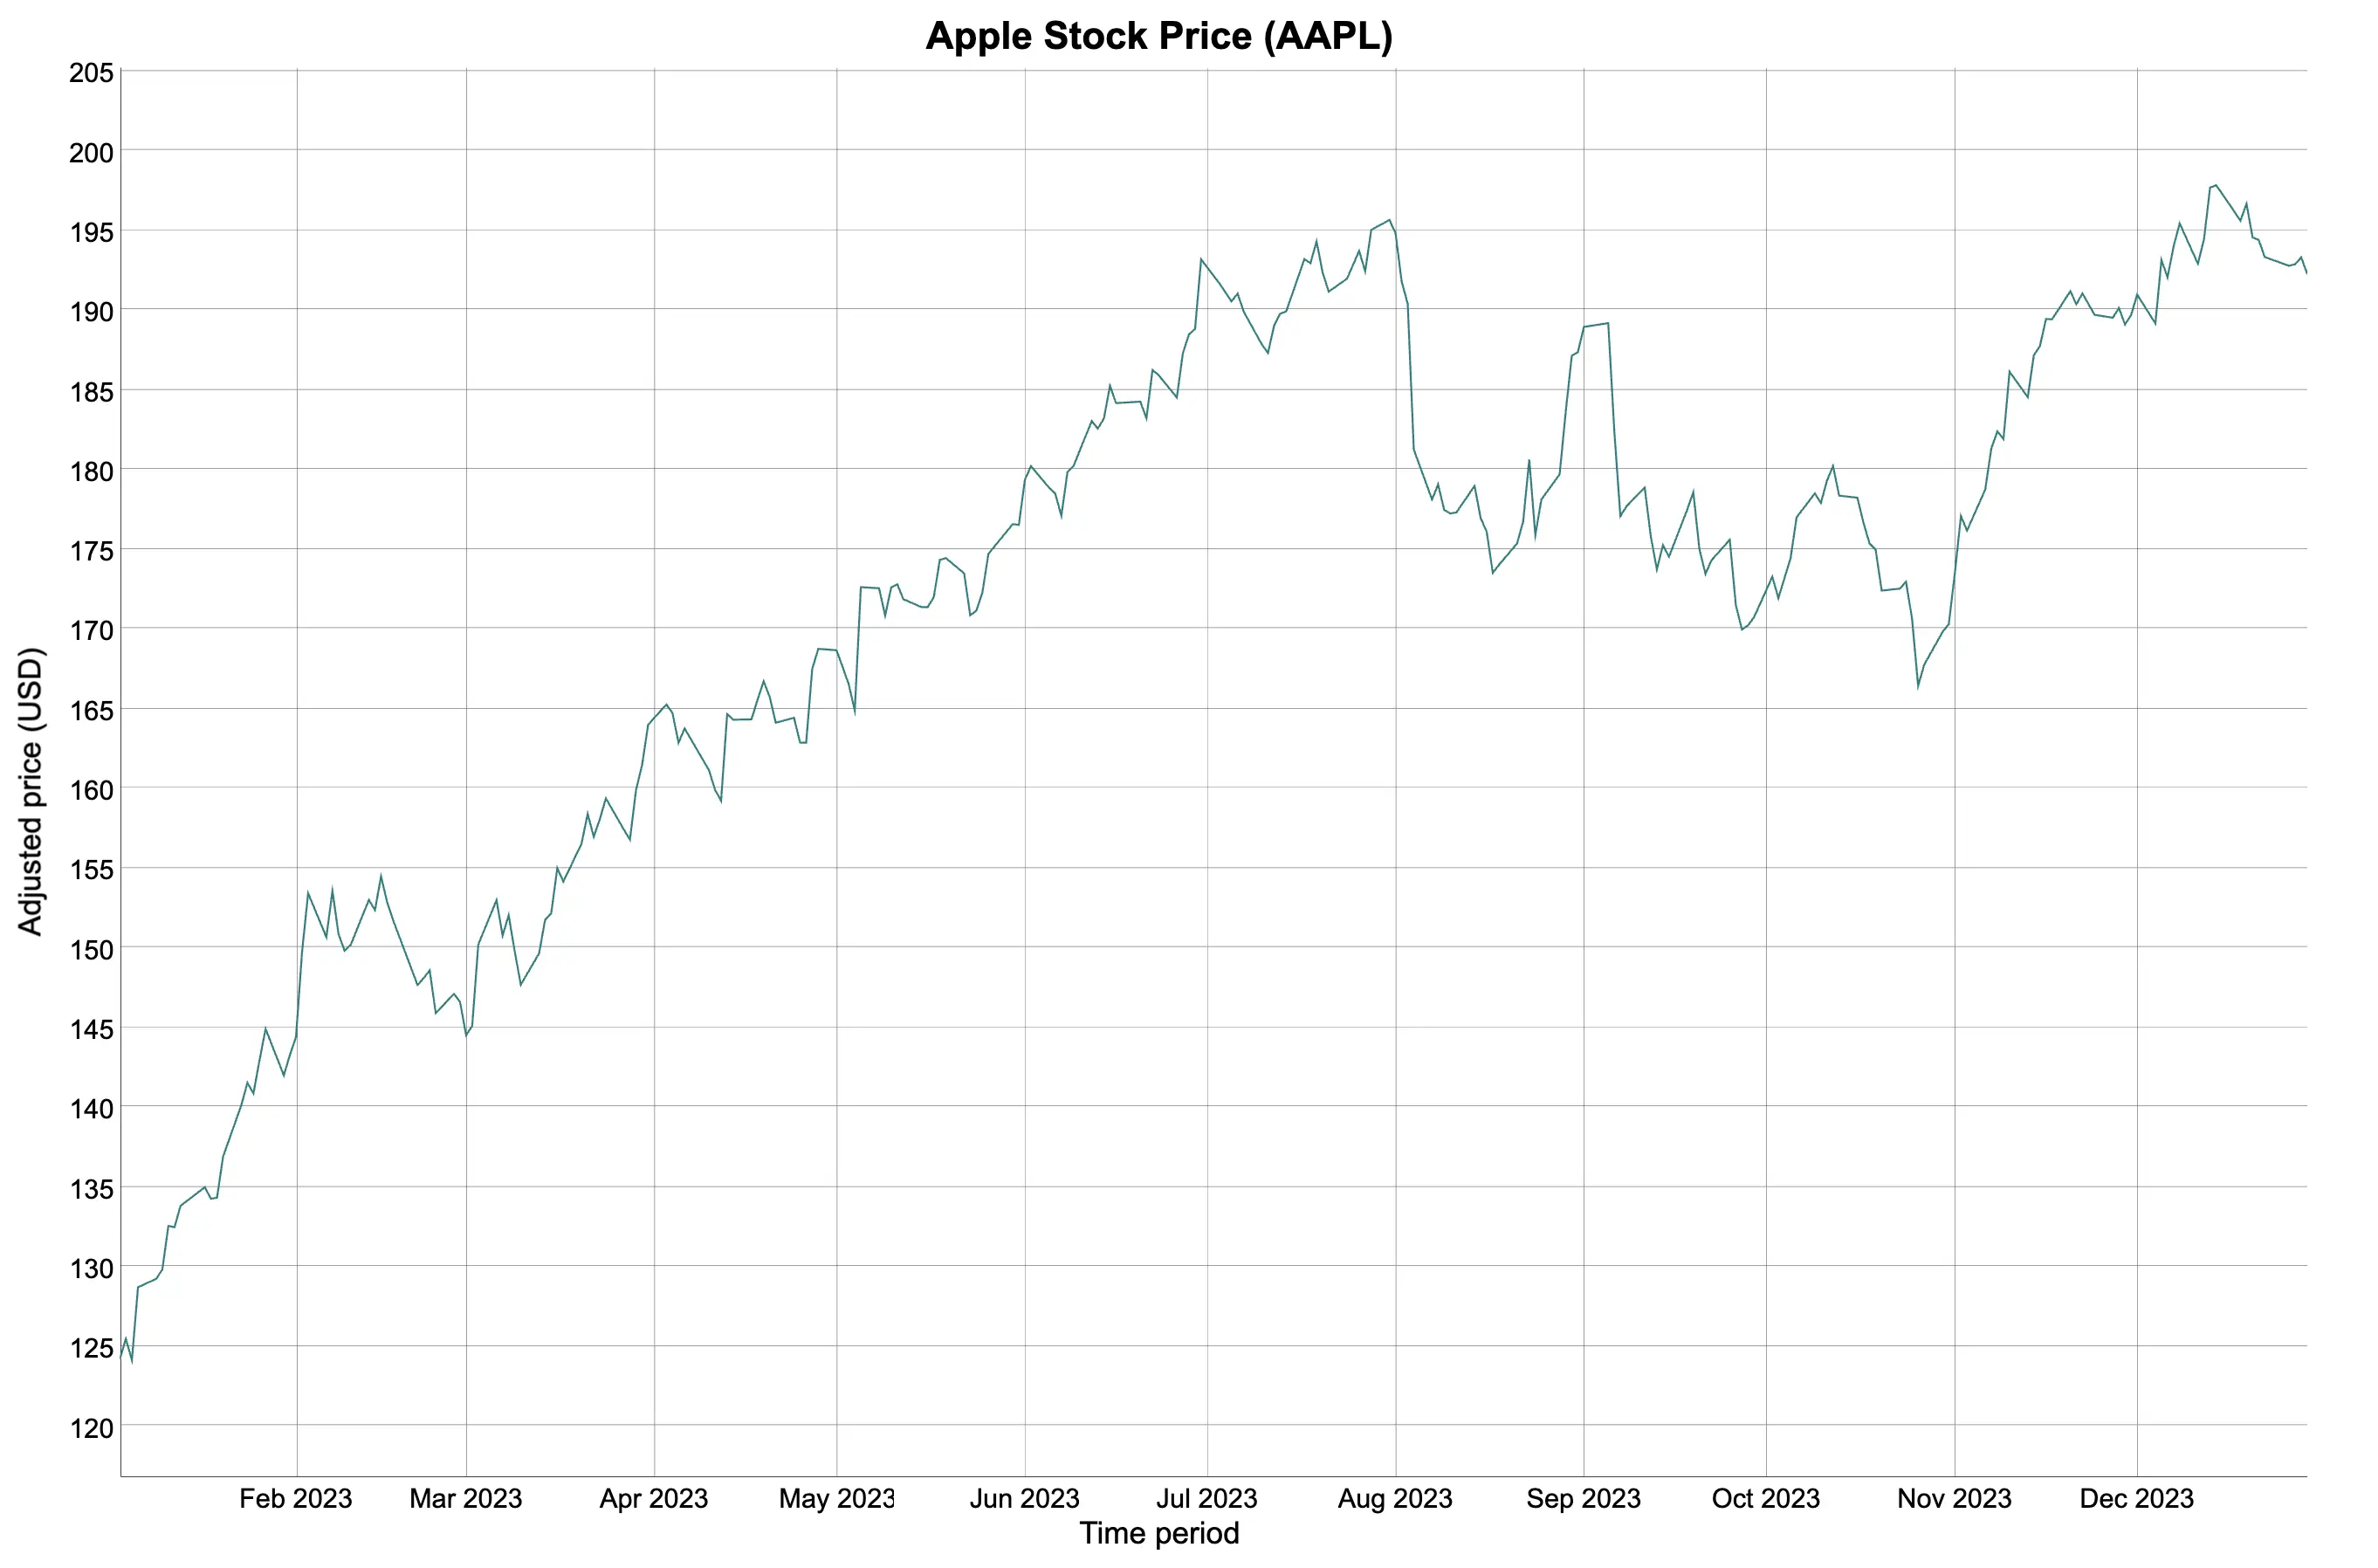
Task: Click the price line's highest peak in mid-December
Action: click(2216, 185)
